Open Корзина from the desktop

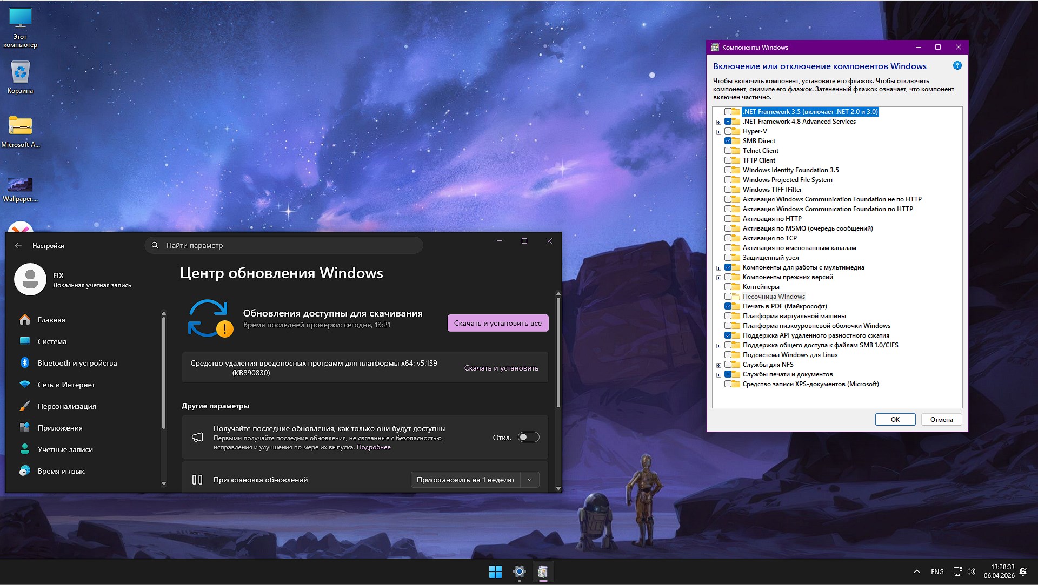19,73
